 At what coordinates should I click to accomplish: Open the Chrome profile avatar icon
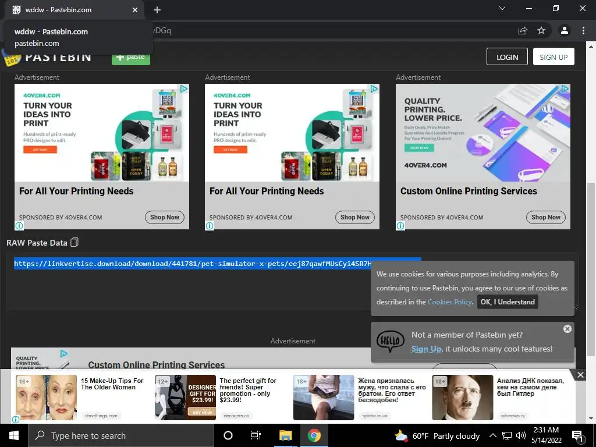564,30
